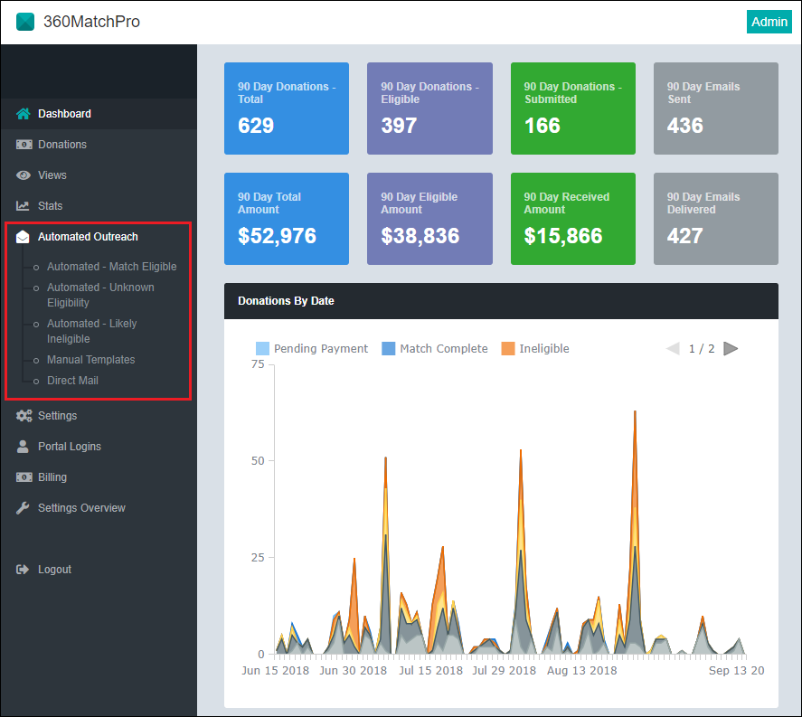
Task: Open the Portal Logins menu item
Action: point(99,447)
